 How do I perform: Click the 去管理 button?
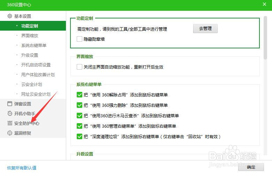tap(205, 29)
